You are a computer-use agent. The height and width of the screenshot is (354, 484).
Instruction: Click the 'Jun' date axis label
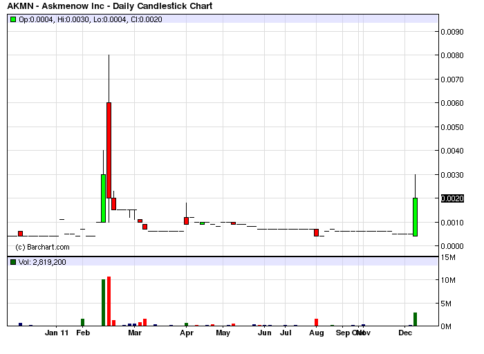[x=265, y=333]
